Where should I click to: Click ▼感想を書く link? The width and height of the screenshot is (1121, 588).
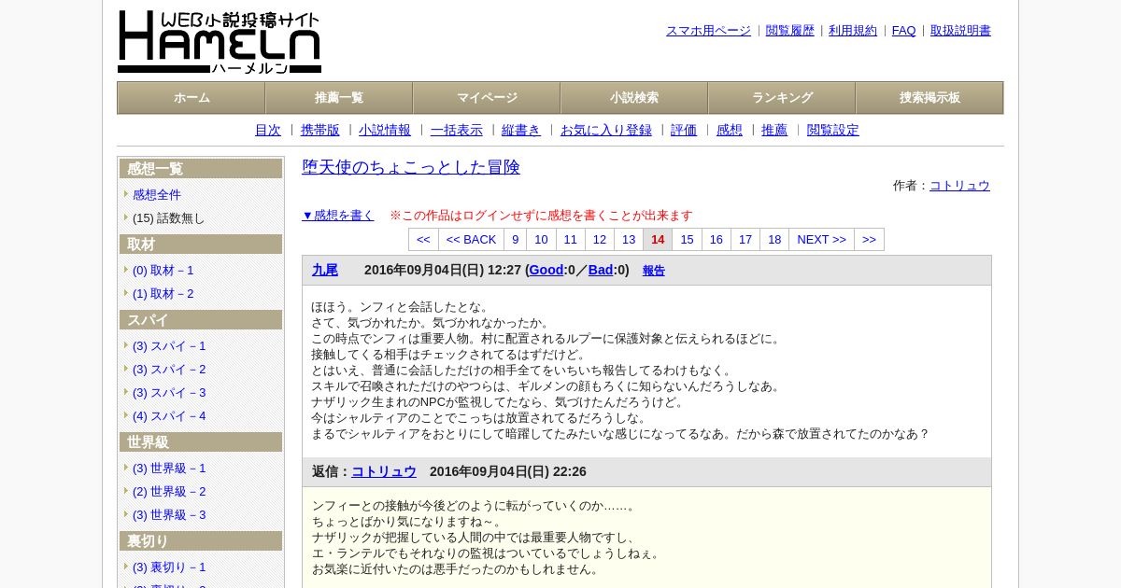(x=338, y=216)
